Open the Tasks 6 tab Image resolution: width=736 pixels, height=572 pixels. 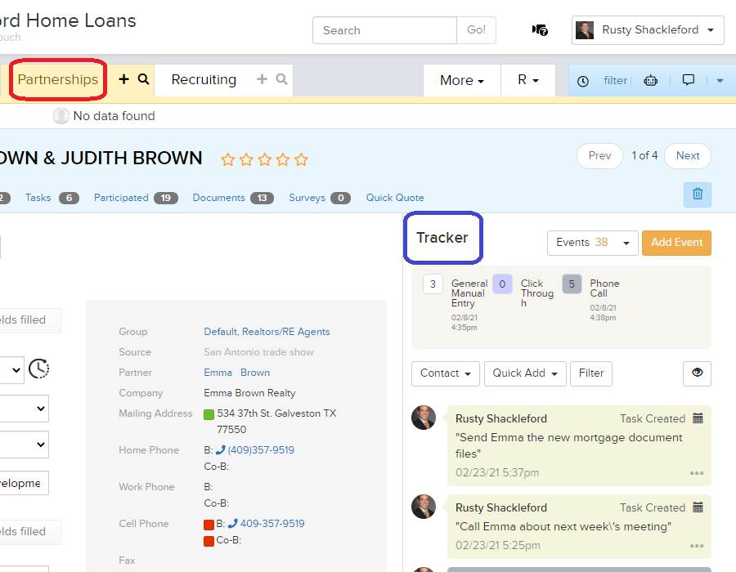click(52, 198)
